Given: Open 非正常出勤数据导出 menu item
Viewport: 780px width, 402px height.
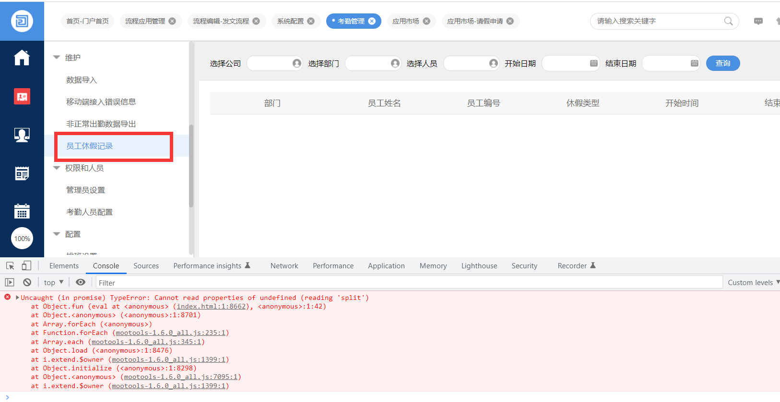Looking at the screenshot, I should click(101, 124).
